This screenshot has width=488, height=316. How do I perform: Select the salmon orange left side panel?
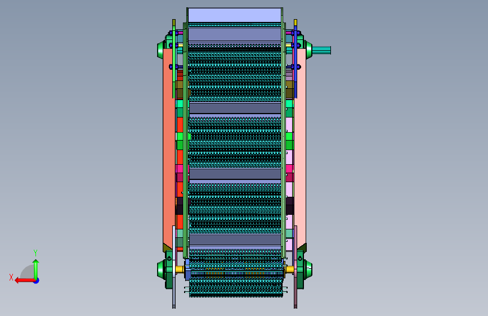pos(169,150)
